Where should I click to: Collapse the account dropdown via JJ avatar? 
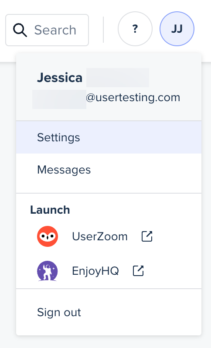point(177,29)
